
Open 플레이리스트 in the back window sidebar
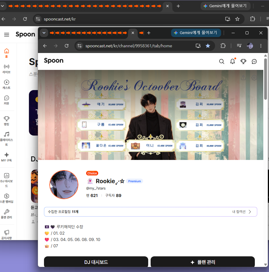pyautogui.click(x=7, y=139)
